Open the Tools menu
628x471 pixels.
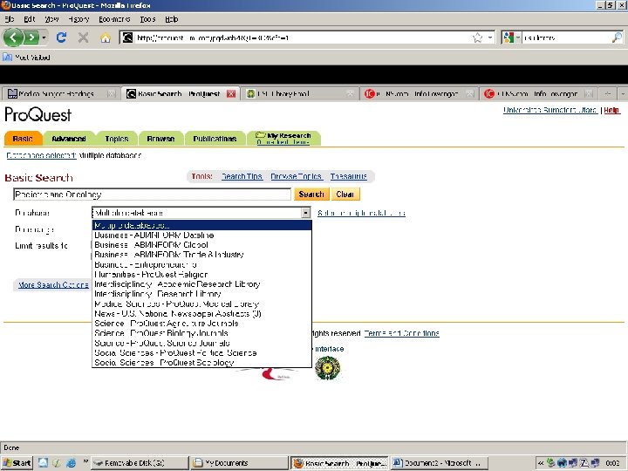tap(147, 19)
